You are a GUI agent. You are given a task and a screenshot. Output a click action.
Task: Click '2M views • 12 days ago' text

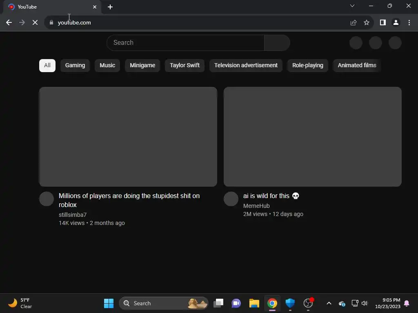(273, 214)
